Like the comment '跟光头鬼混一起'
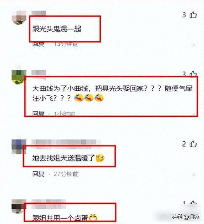Viewport: 204px width, 224px height. tap(193, 15)
